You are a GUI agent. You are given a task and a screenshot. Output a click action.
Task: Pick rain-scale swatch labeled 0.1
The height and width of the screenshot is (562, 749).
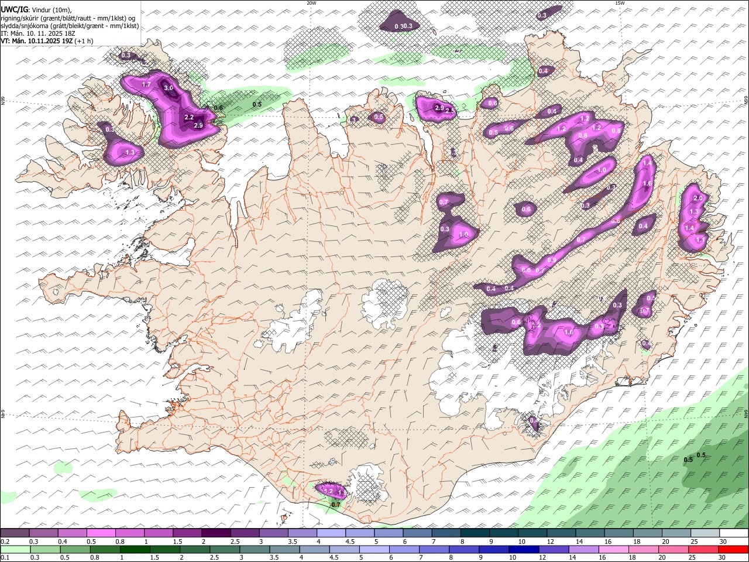coord(15,550)
